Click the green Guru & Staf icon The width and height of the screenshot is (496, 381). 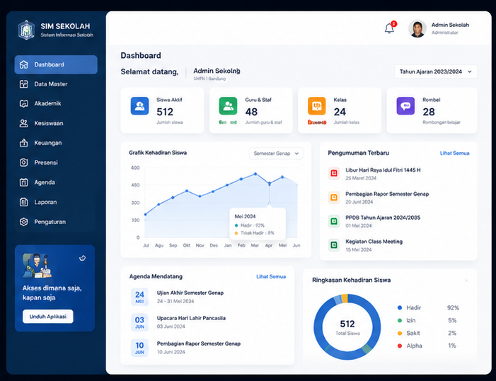coord(228,106)
